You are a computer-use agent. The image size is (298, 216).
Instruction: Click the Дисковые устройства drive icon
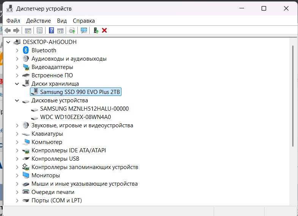click(26, 101)
